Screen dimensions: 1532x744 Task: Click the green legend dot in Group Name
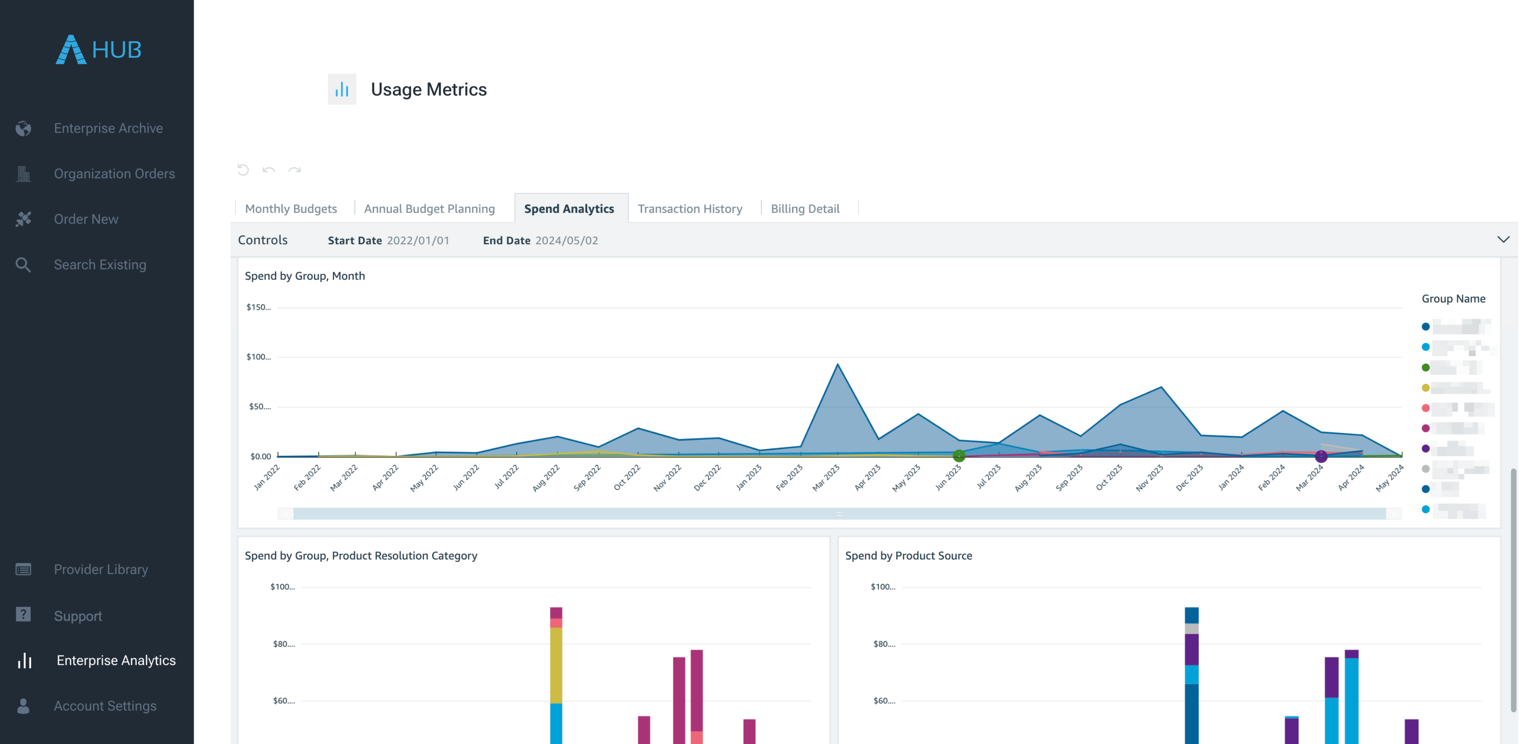[1425, 367]
